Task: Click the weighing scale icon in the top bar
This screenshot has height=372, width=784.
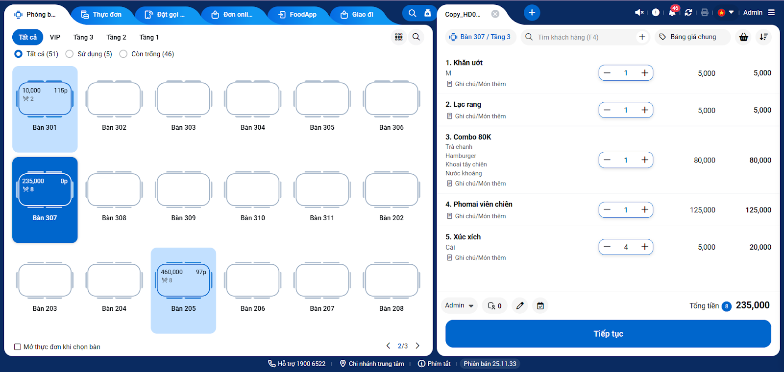Action: (428, 13)
